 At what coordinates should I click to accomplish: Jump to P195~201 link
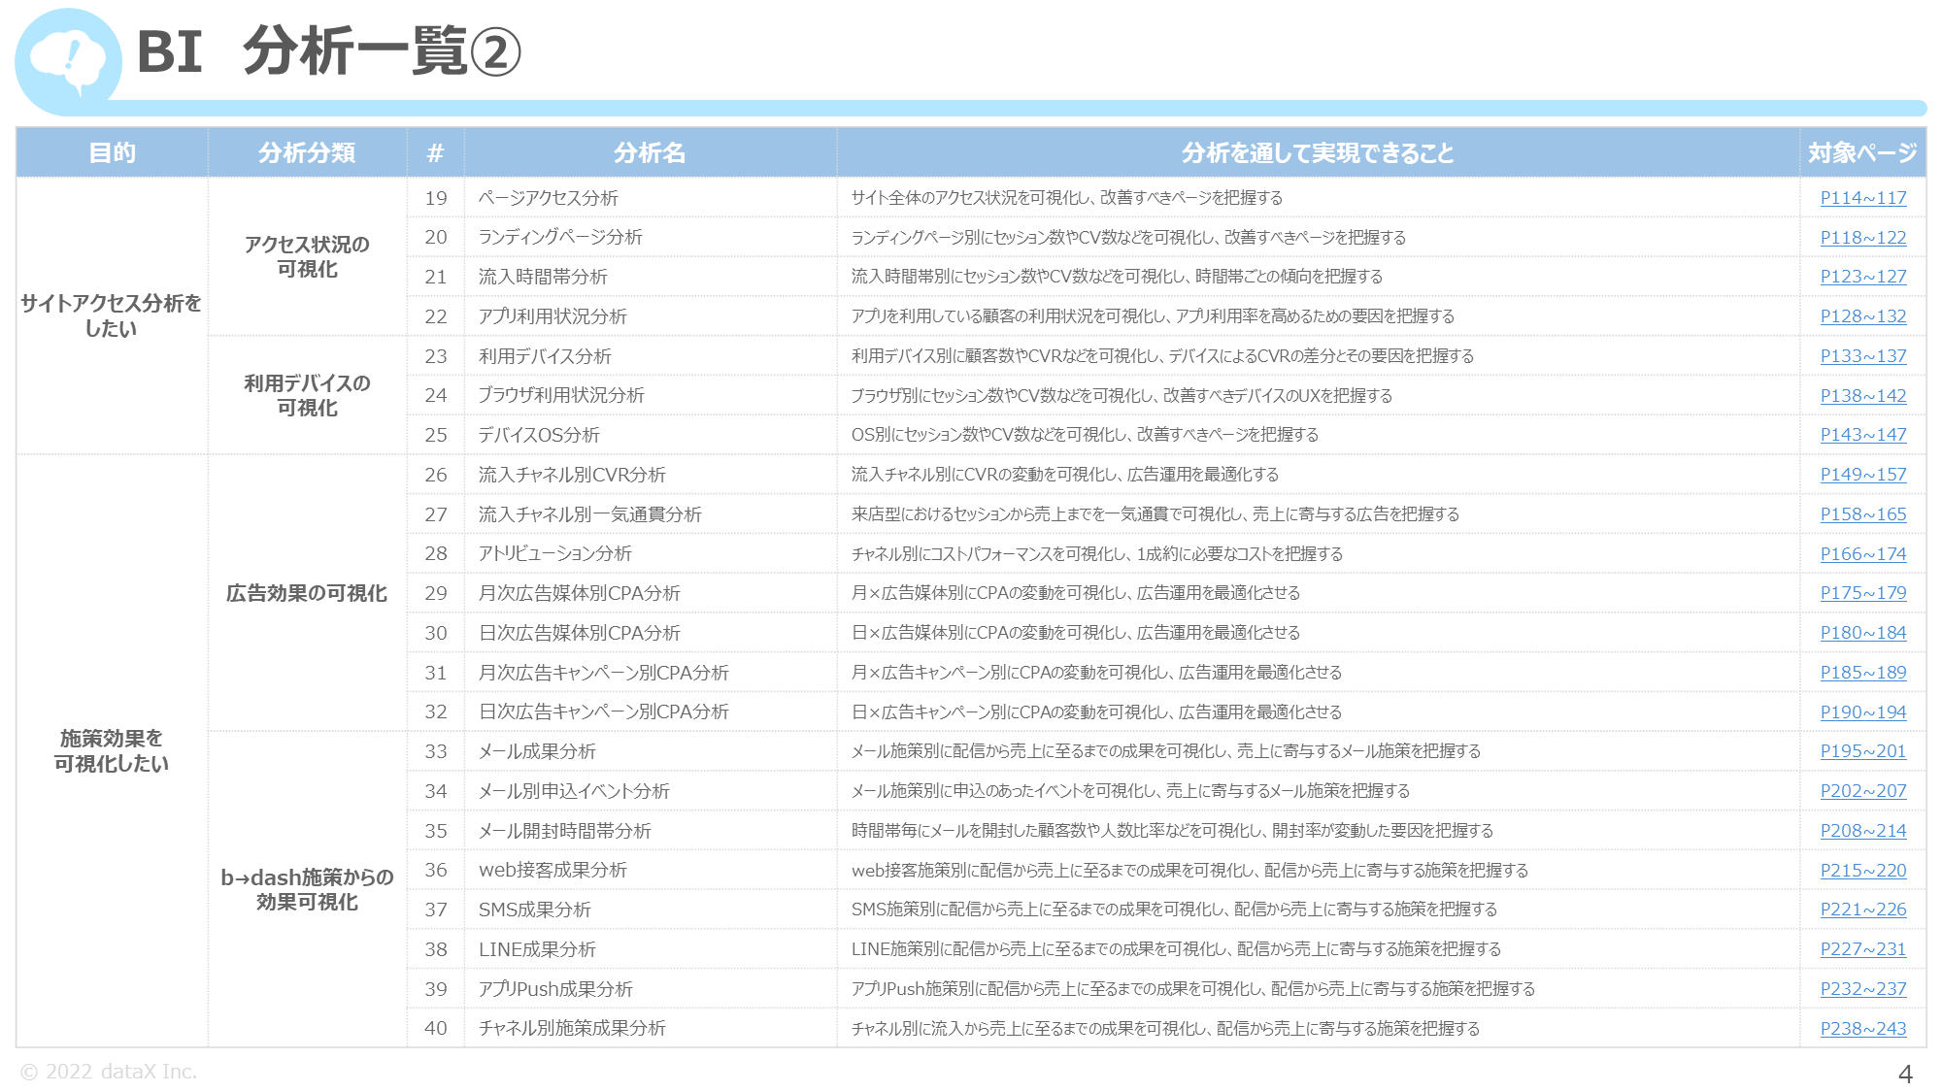(x=1862, y=751)
